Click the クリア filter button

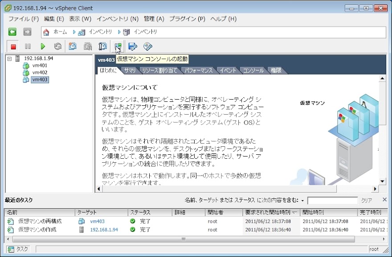pos(367,201)
